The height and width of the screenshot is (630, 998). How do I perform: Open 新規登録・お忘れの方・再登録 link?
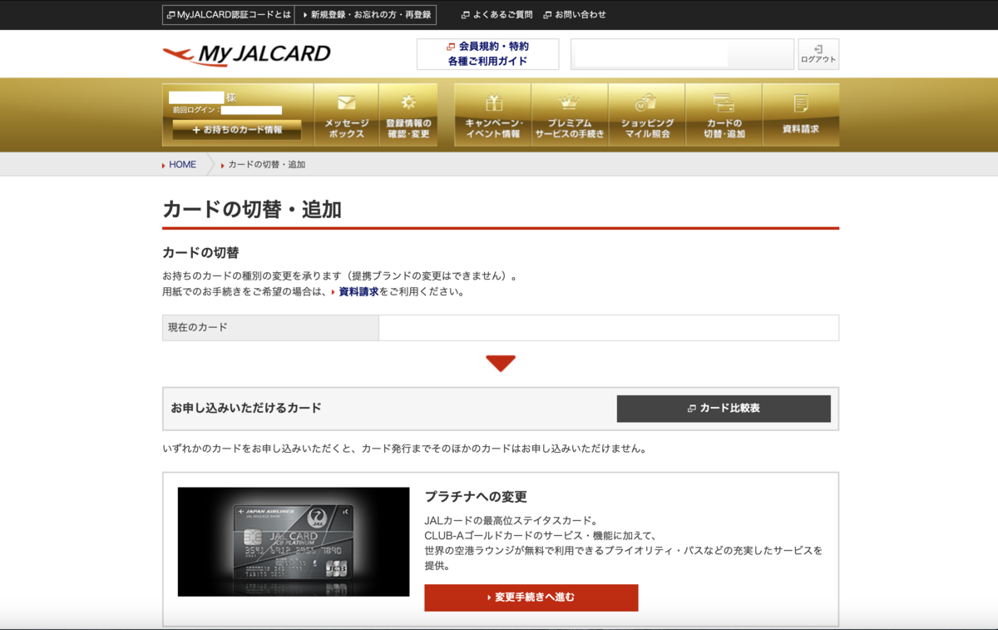point(366,15)
